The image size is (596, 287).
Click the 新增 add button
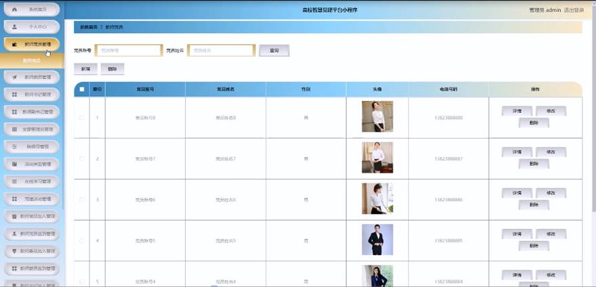point(85,69)
